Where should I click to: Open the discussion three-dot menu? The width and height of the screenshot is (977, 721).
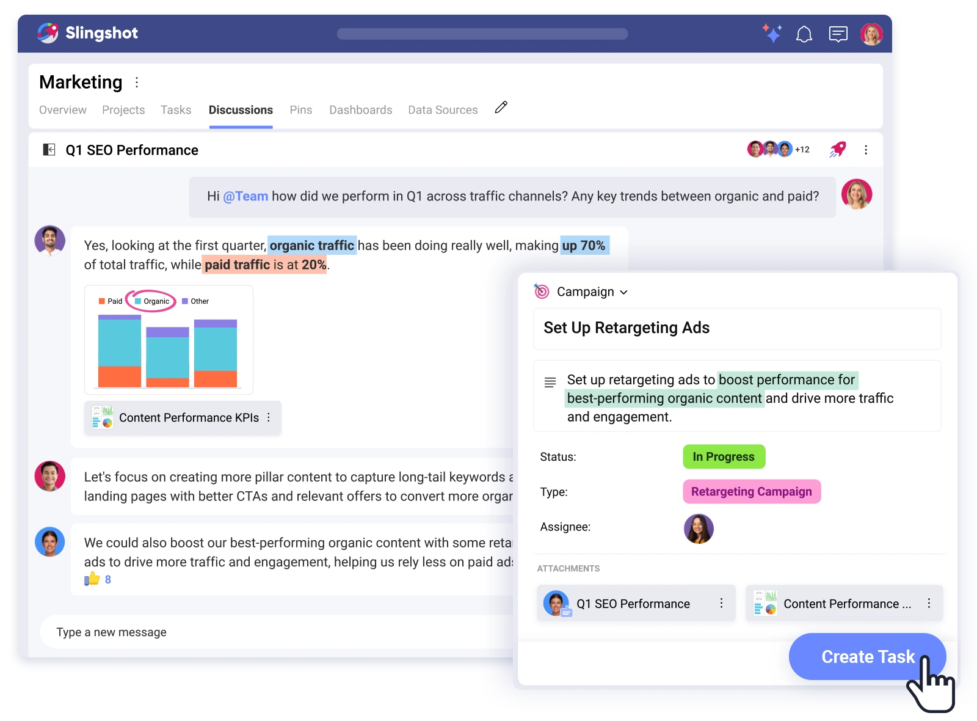(x=866, y=149)
